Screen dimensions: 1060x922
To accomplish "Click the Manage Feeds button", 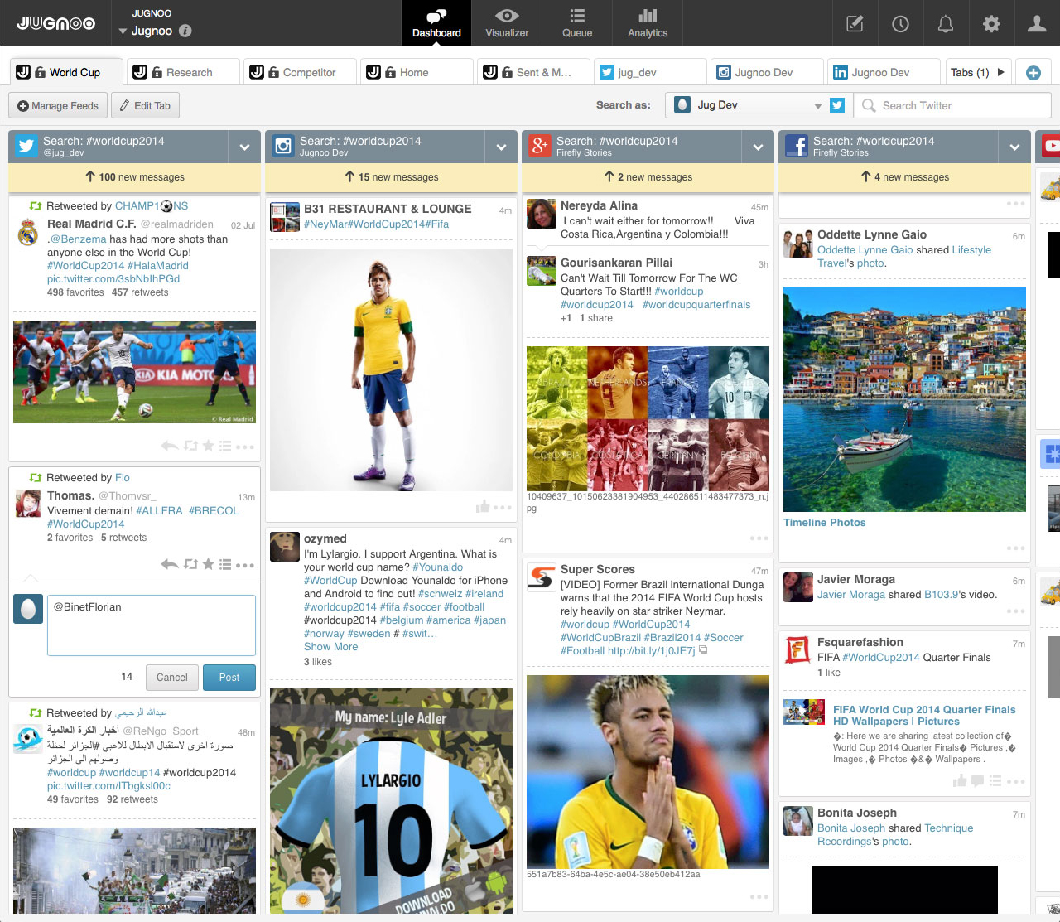I will [x=58, y=105].
